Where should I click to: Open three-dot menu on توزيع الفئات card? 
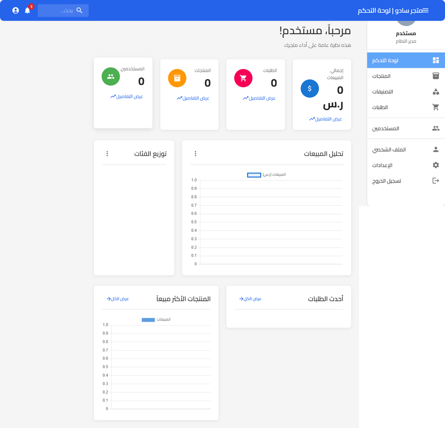tap(107, 154)
